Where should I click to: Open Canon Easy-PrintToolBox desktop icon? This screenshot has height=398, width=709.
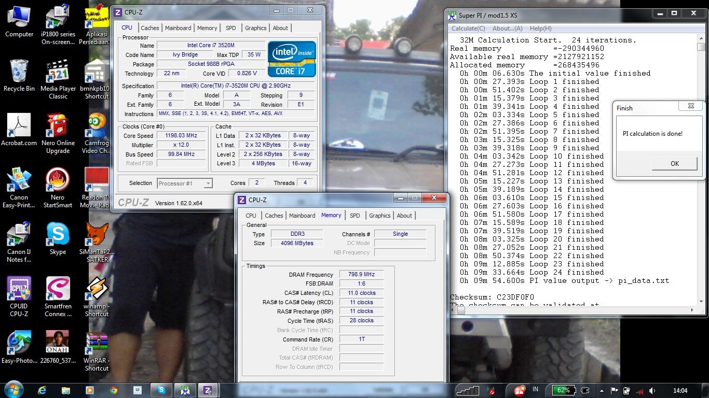coord(19,189)
